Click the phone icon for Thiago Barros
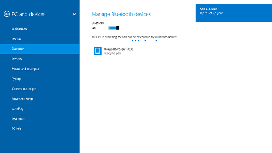The width and height of the screenshot is (272, 153). tap(97, 51)
